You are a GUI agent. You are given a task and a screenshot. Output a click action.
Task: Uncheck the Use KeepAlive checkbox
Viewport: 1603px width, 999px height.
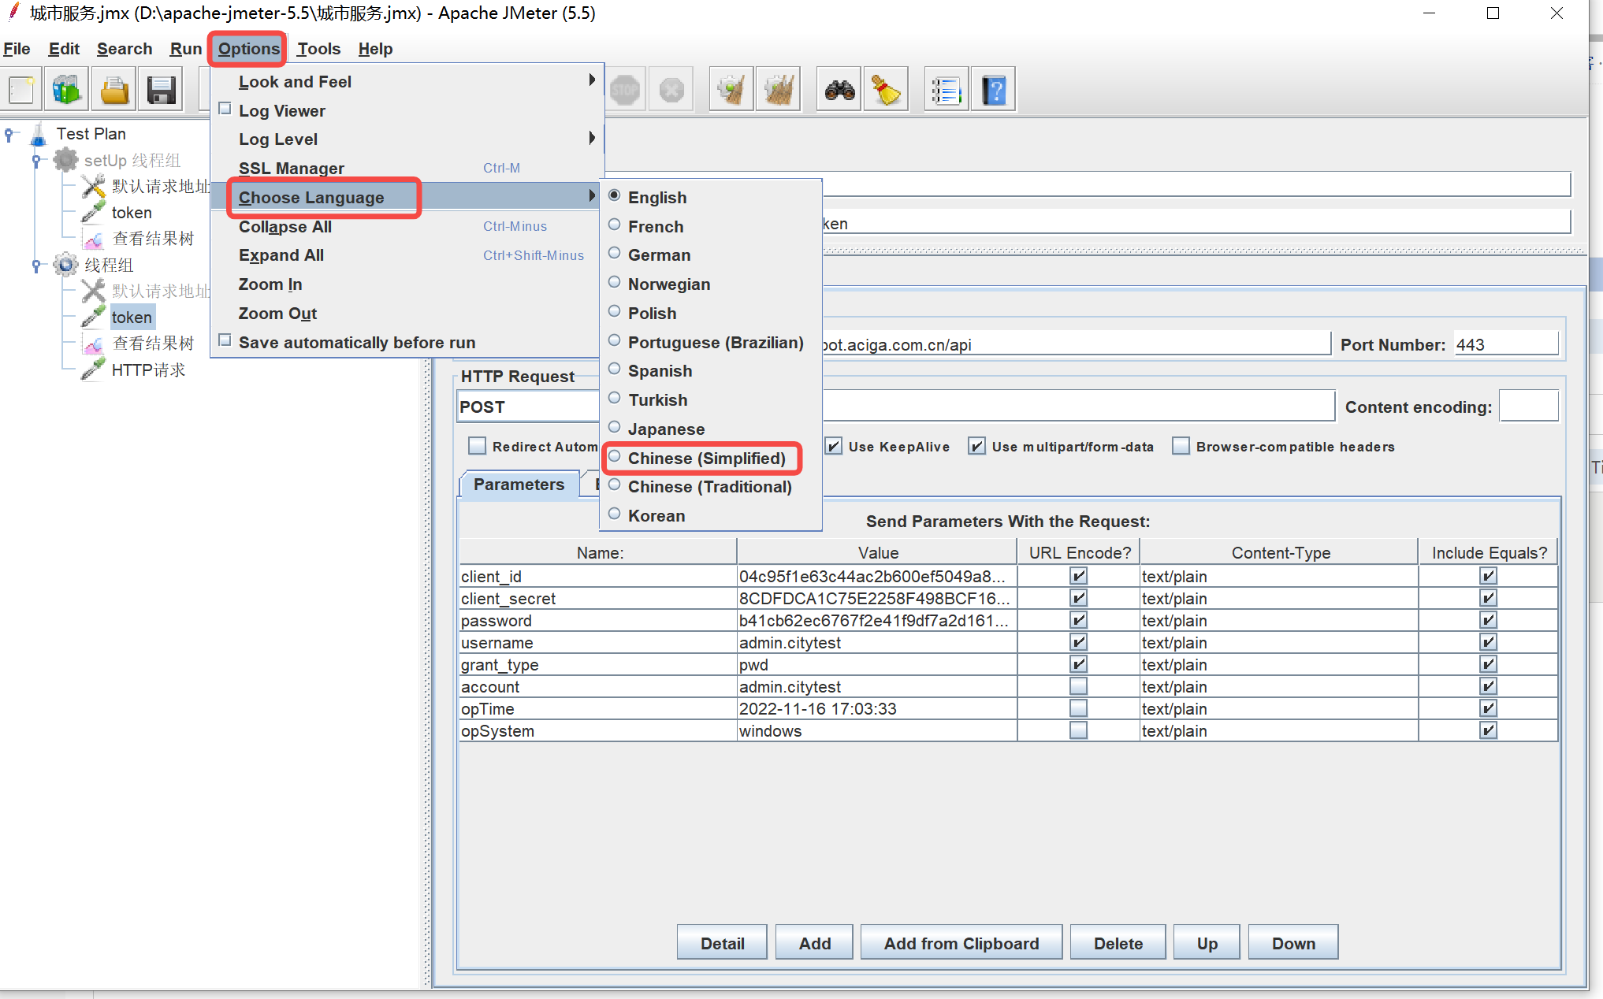pyautogui.click(x=834, y=447)
